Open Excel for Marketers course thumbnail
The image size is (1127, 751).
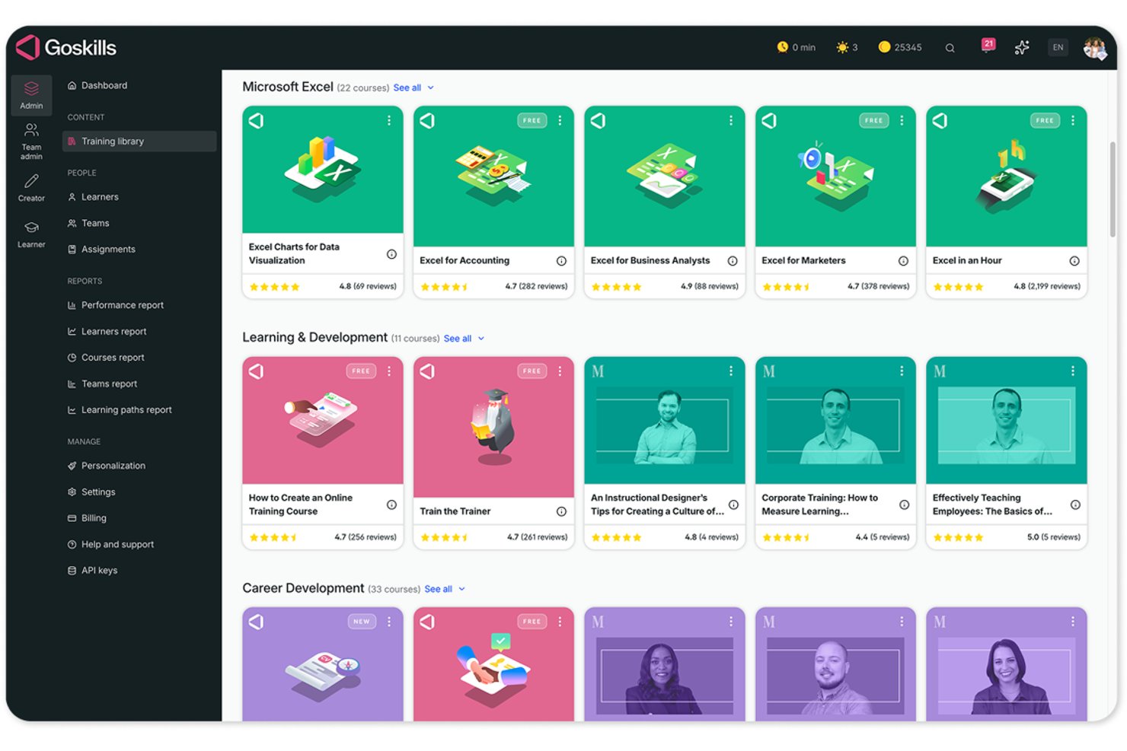[835, 176]
